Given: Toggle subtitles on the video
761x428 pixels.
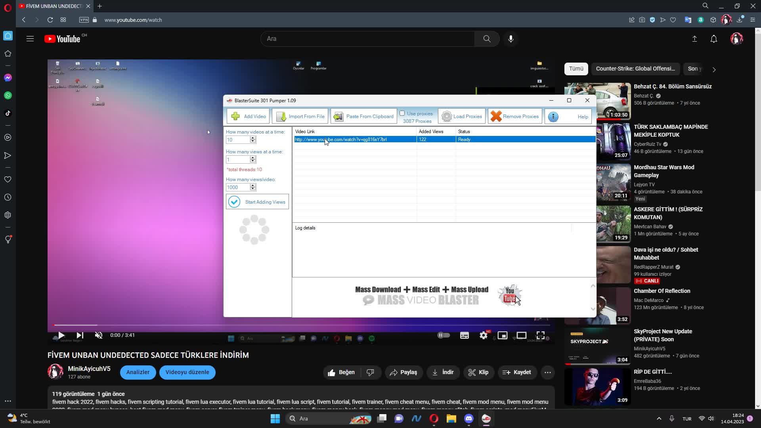Looking at the screenshot, I should pos(465,335).
